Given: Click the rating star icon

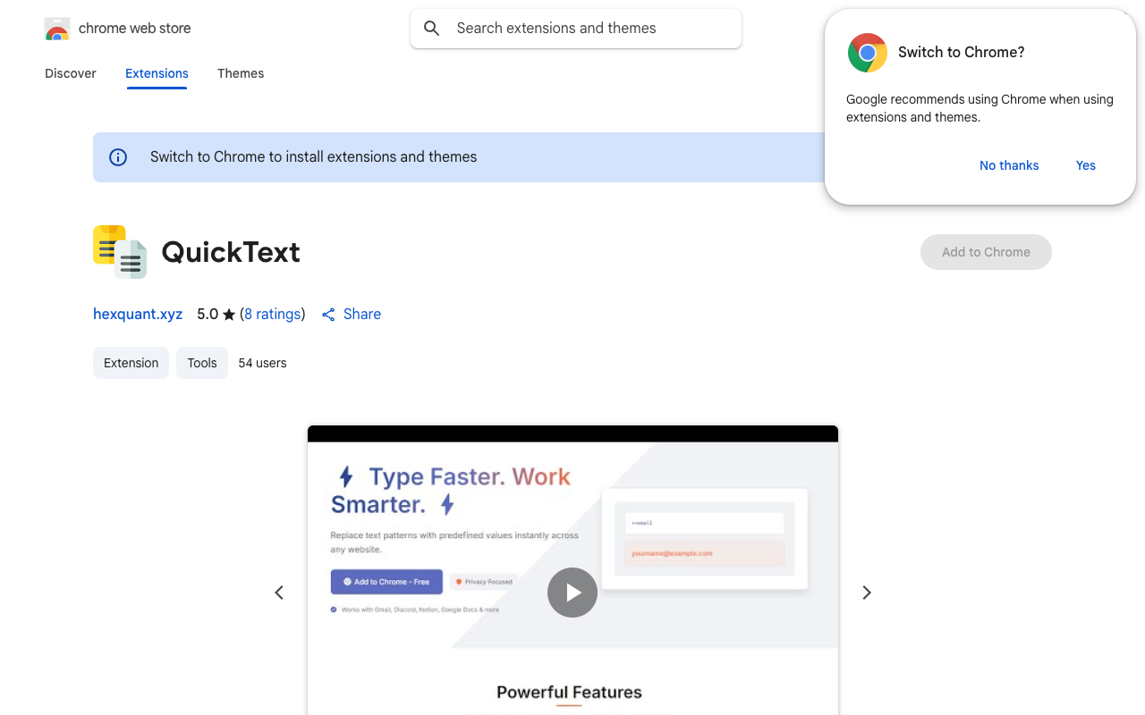Looking at the screenshot, I should pos(229,315).
